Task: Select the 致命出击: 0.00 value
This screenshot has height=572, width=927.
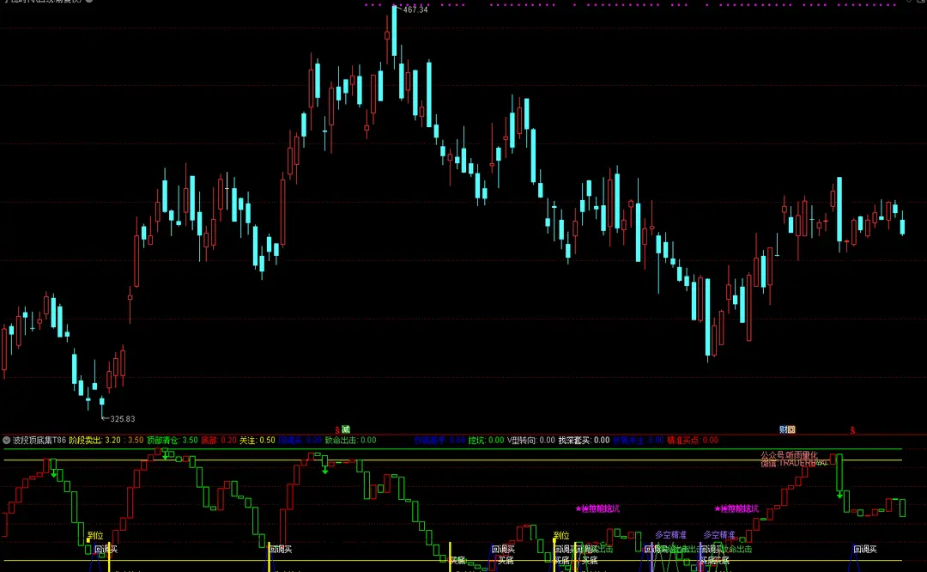Action: 350,440
